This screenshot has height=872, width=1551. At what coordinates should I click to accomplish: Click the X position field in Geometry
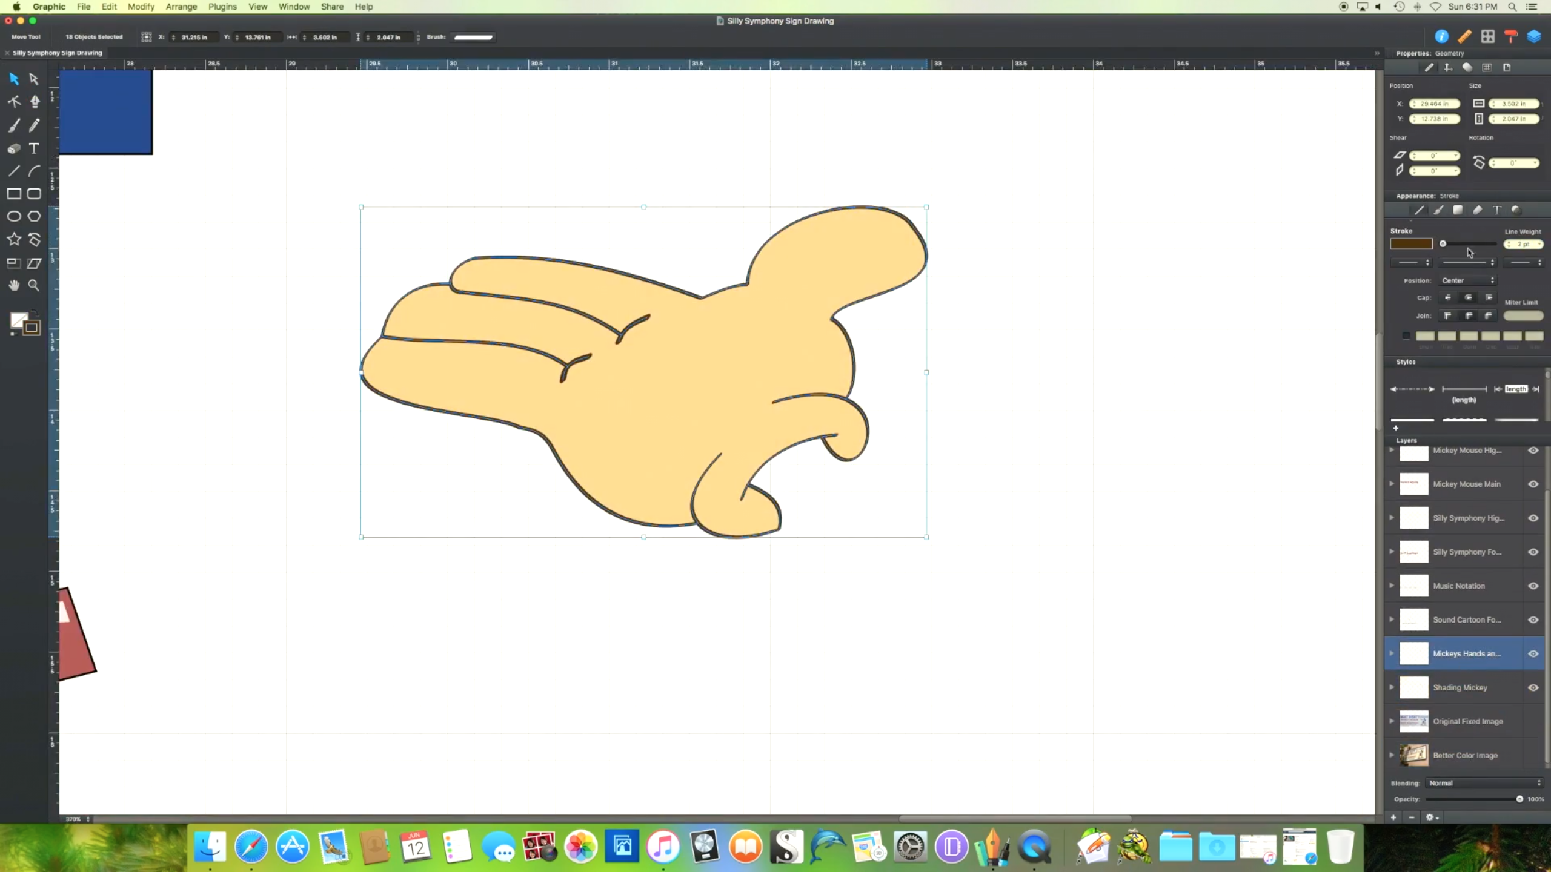[x=1434, y=104]
